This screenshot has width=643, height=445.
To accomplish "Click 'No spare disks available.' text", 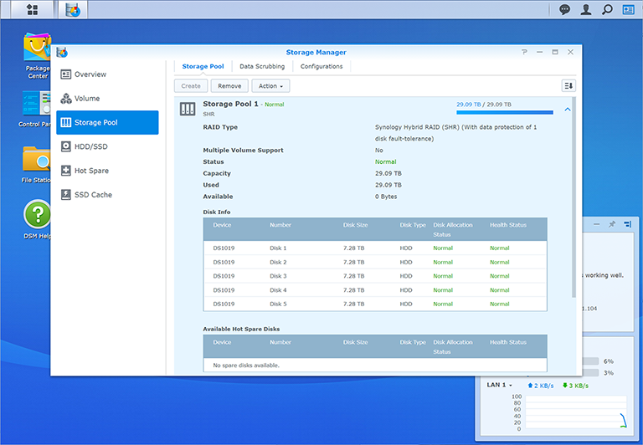I will tap(246, 365).
